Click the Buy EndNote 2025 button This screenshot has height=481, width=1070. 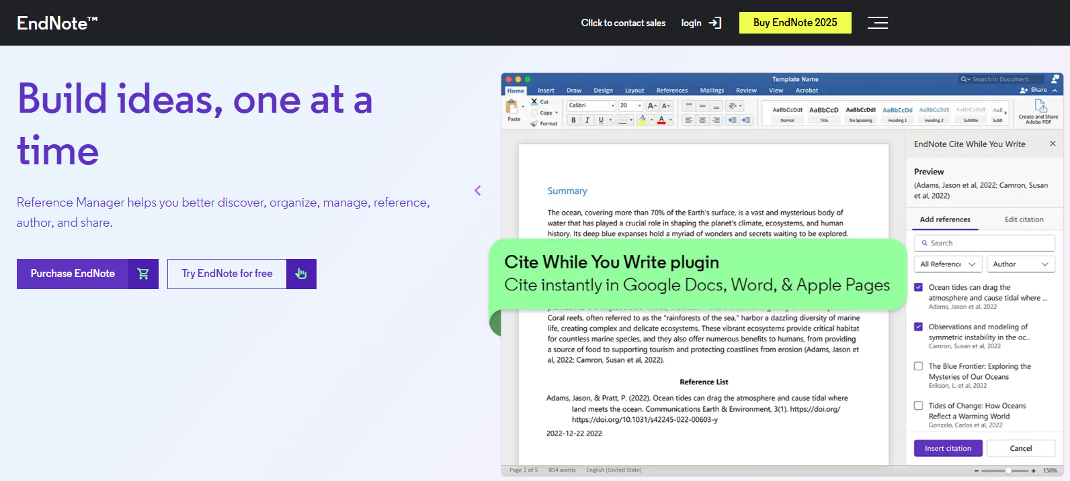(x=794, y=23)
